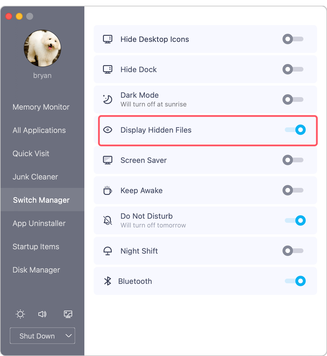The height and width of the screenshot is (356, 327).
Task: Expand the Shut Down dropdown chevron
Action: click(69, 336)
